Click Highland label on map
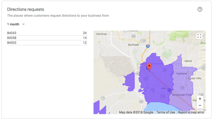Image resolution: width=214 pixels, height=120 pixels. [181, 73]
